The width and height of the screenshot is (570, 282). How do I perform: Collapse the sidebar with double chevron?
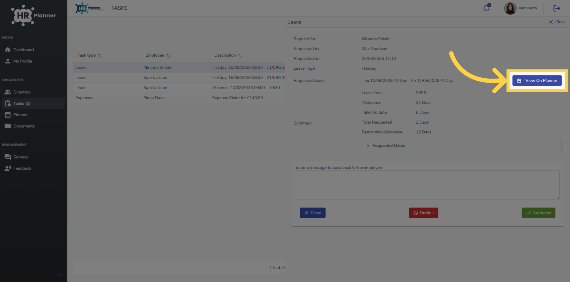[60, 275]
